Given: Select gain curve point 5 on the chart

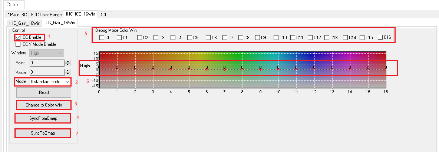Looking at the screenshot, I should coord(189,69).
